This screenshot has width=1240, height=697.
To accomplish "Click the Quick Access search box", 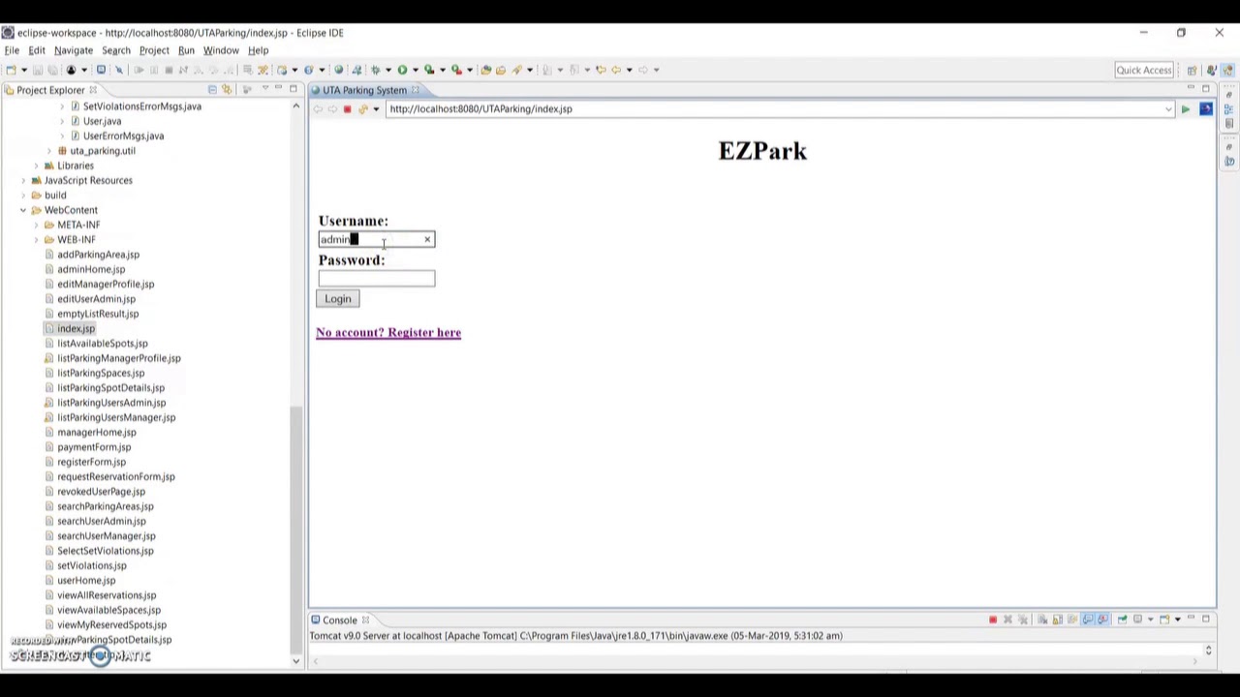I will (x=1144, y=70).
